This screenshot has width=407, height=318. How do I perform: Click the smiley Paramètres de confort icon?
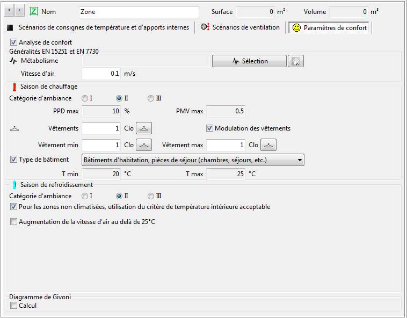[296, 28]
